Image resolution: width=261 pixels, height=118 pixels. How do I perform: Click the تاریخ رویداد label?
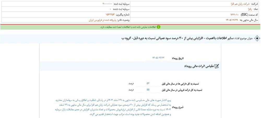click(x=178, y=58)
